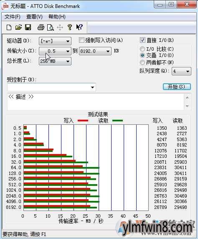
Task: Open the 总长度 256 MB dropdown
Action: pos(55,61)
